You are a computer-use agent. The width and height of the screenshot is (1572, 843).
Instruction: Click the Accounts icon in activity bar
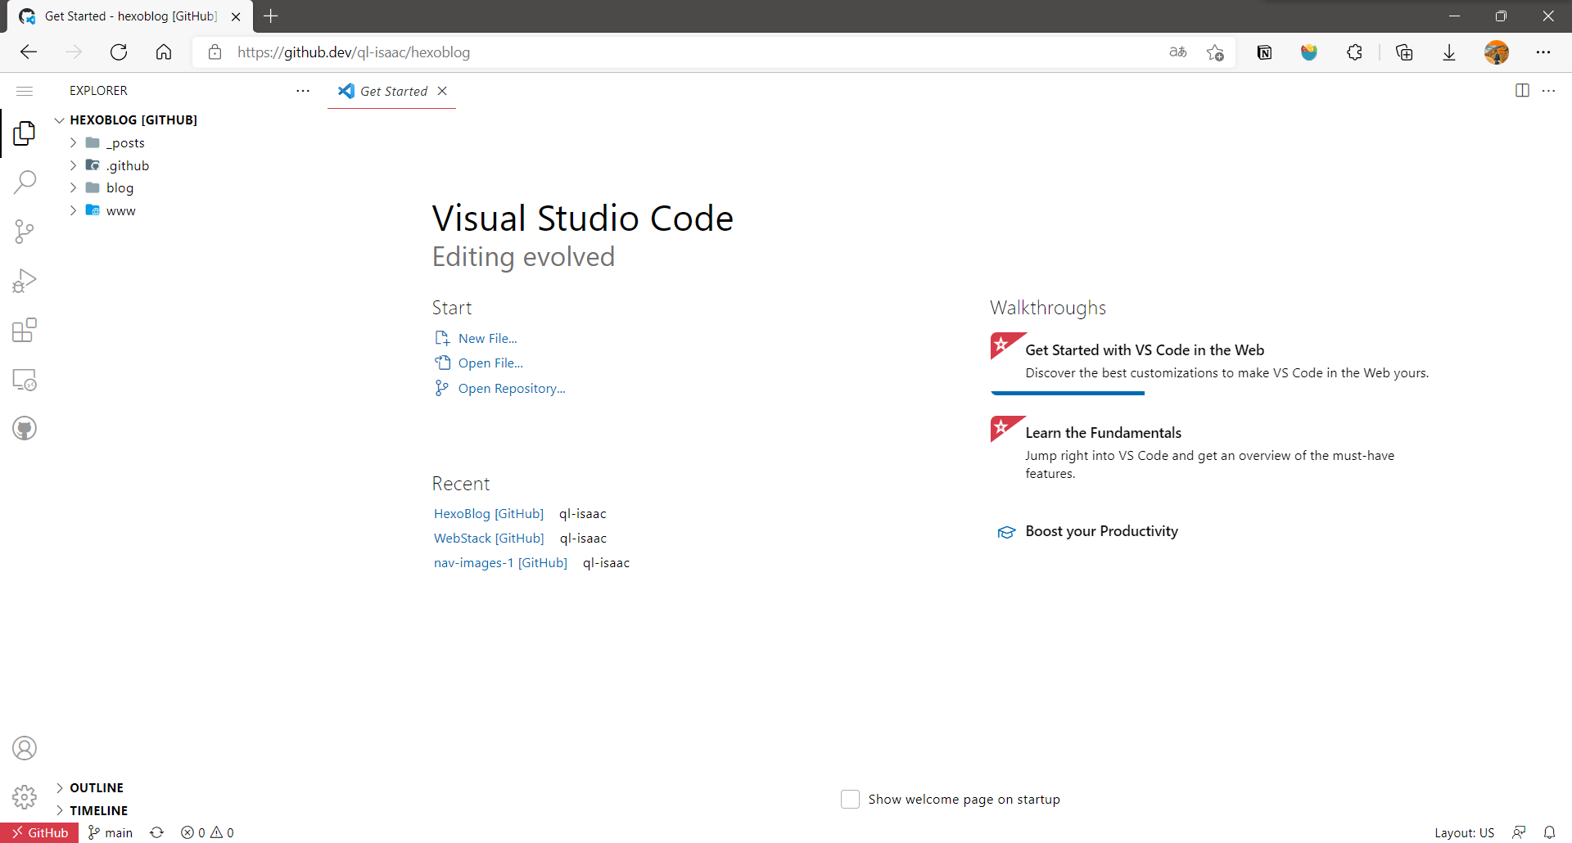[25, 748]
